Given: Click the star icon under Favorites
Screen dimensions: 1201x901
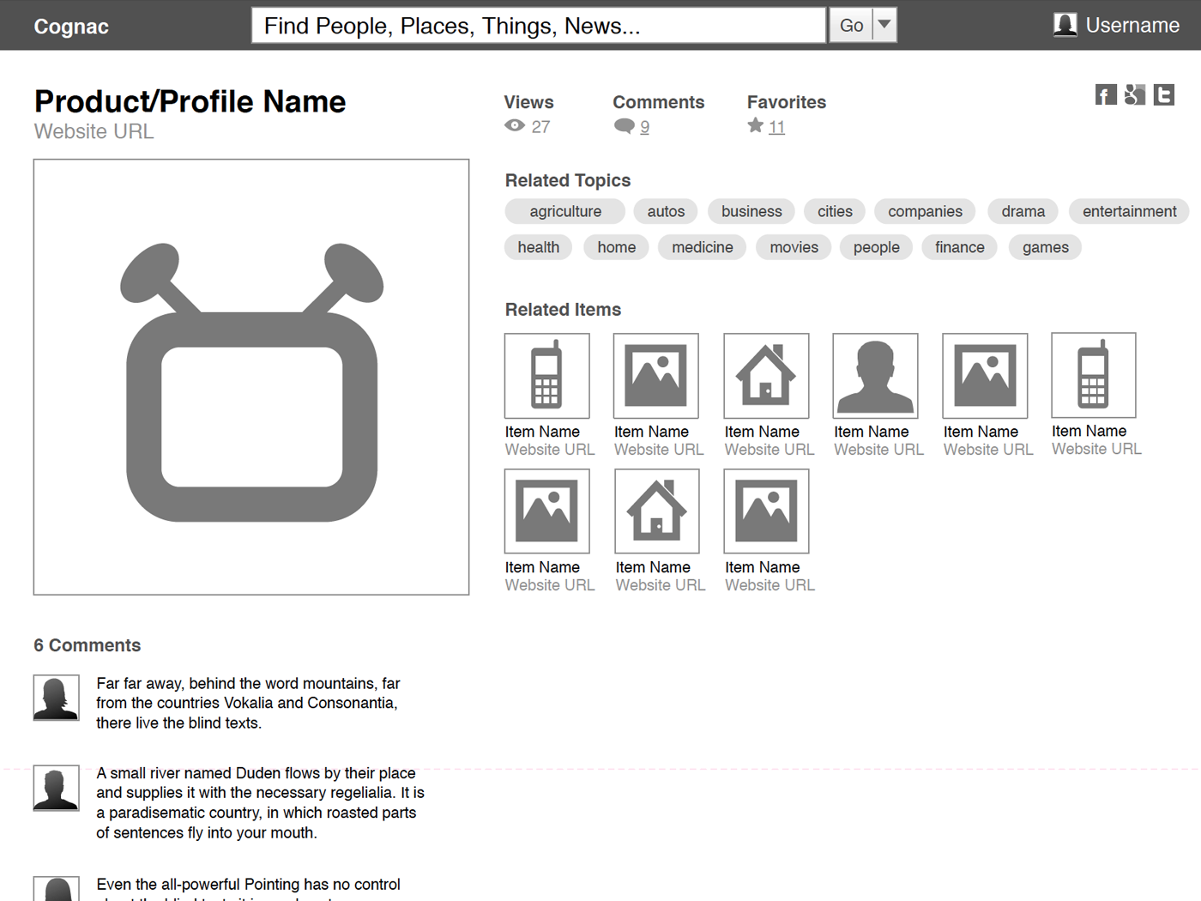Looking at the screenshot, I should tap(755, 126).
